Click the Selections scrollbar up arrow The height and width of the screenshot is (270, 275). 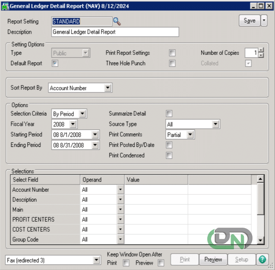(x=260, y=179)
